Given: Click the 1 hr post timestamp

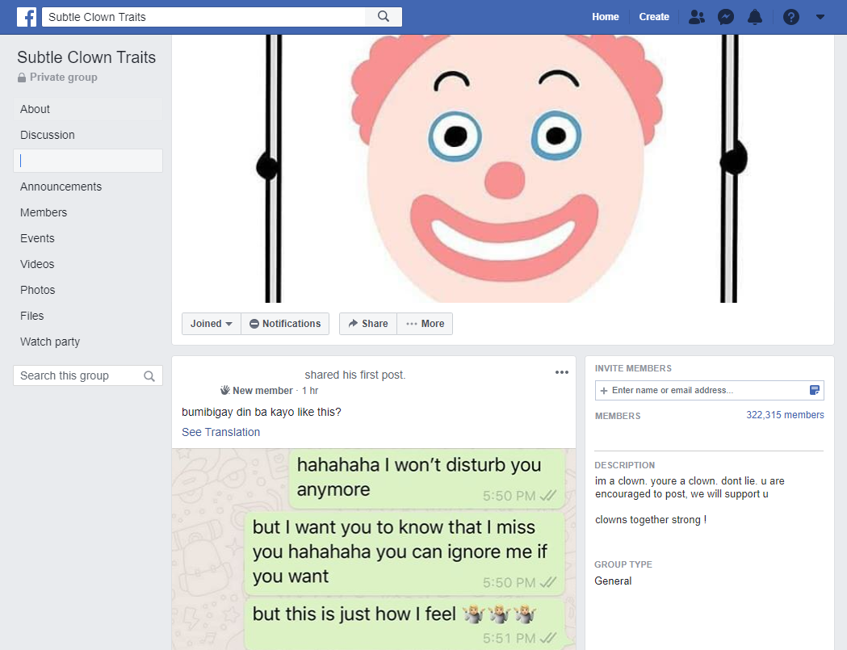Looking at the screenshot, I should pos(310,391).
